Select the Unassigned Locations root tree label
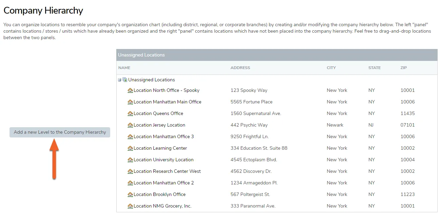Screen dimensions: 440x214 tap(152, 80)
